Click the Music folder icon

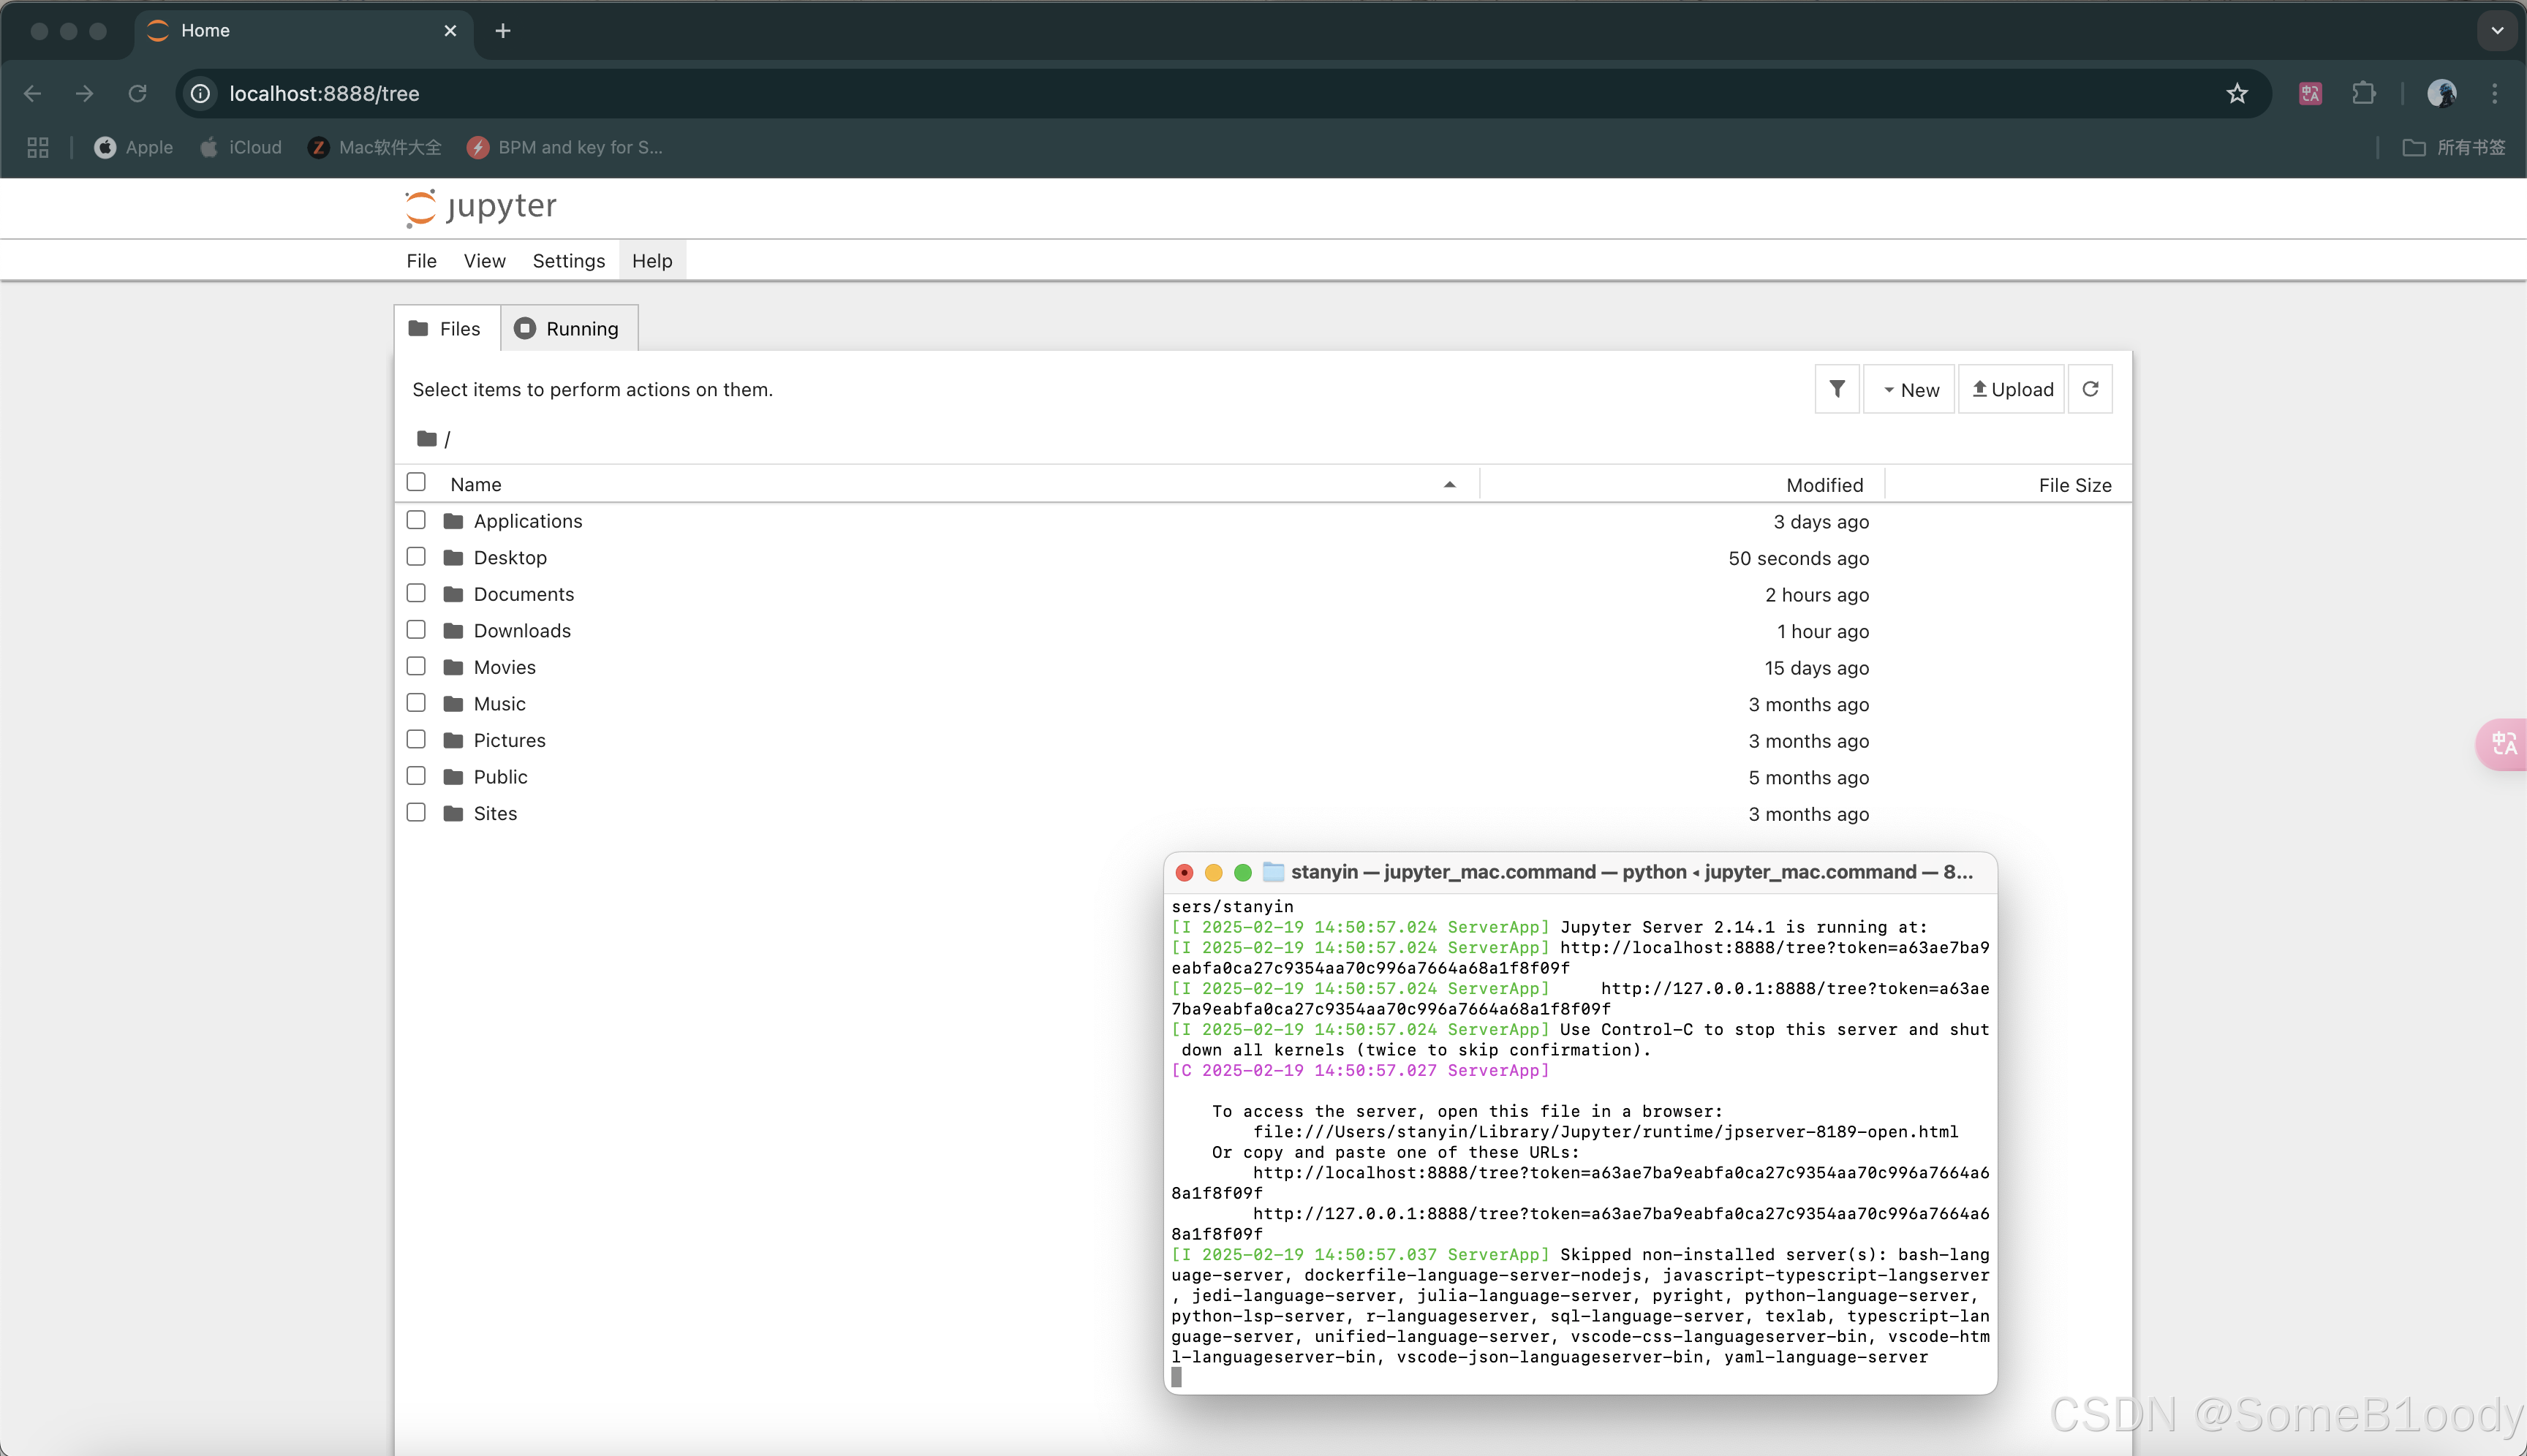point(453,704)
